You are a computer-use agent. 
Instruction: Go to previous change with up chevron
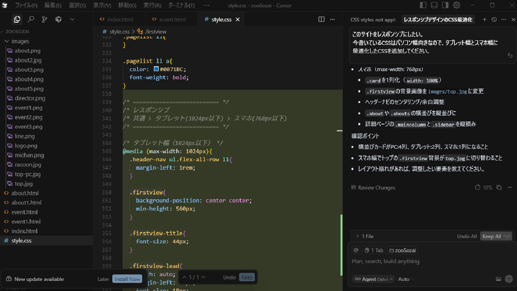pyautogui.click(x=185, y=277)
